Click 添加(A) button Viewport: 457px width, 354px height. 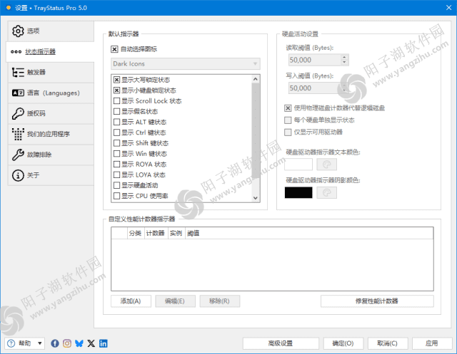(131, 301)
